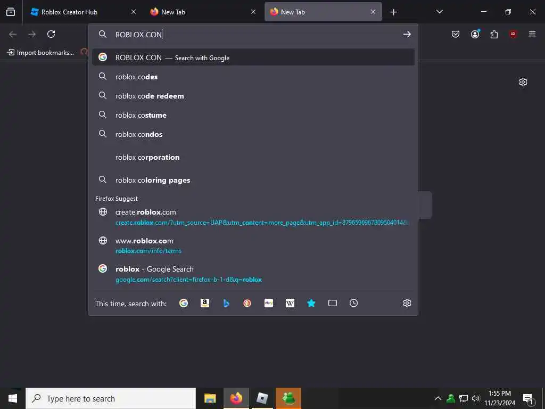Search this time with DuckDuckGo
This screenshot has height=409, width=545.
coord(247,303)
